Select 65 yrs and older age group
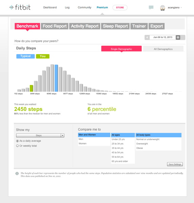 [x=123, y=161]
